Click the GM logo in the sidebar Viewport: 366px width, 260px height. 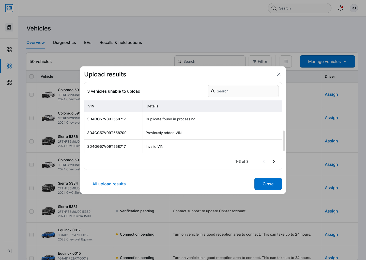(9, 8)
